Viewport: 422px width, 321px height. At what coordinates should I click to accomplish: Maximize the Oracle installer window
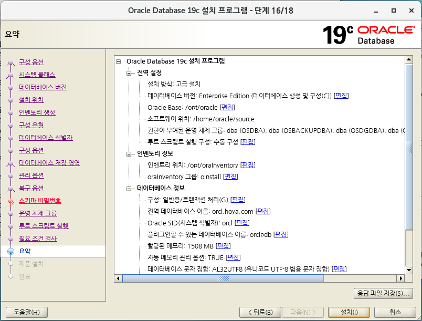coord(394,11)
